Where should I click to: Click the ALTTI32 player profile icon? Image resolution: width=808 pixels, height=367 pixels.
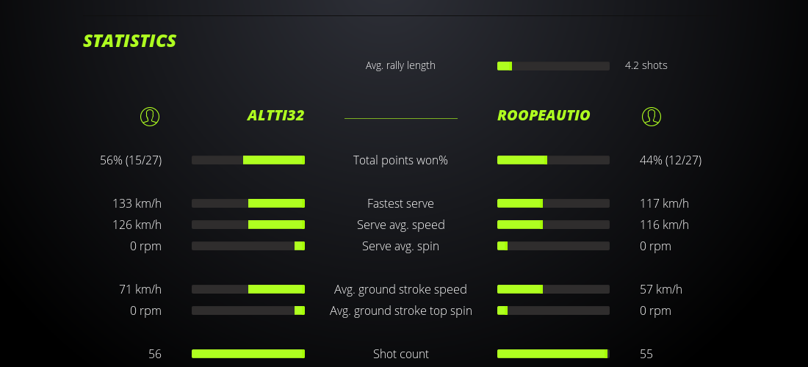tap(149, 116)
